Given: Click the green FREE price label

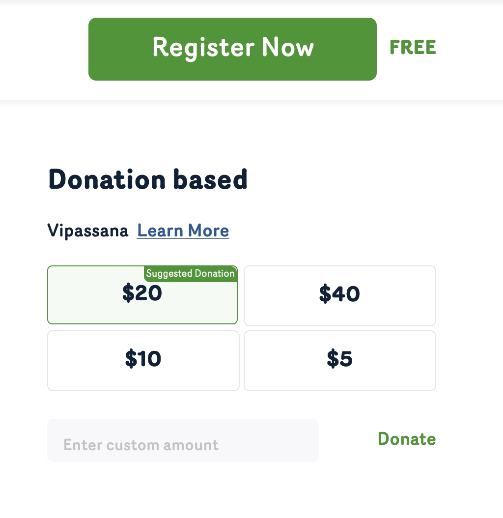Looking at the screenshot, I should click(413, 48).
